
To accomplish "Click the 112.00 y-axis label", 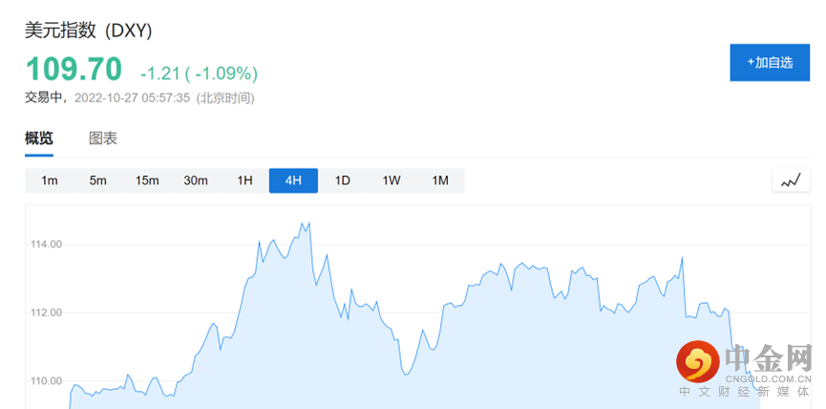I will [46, 312].
